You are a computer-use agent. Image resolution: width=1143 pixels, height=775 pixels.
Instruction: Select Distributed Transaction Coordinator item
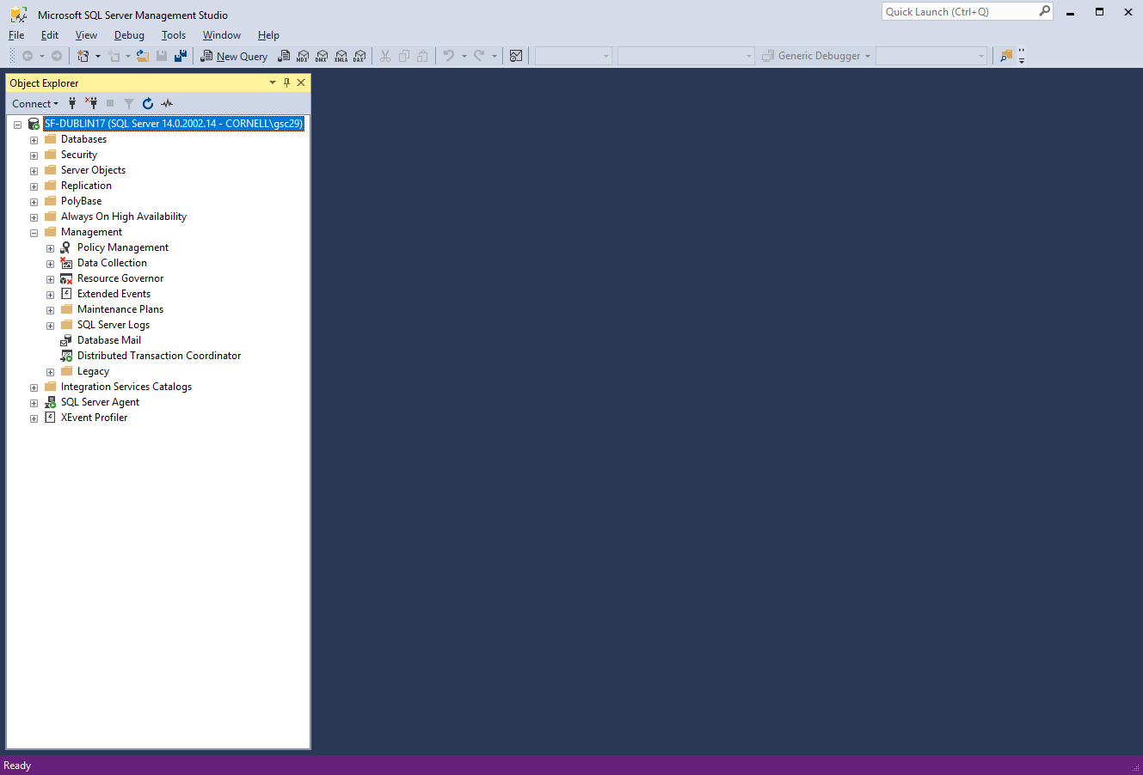tap(159, 356)
